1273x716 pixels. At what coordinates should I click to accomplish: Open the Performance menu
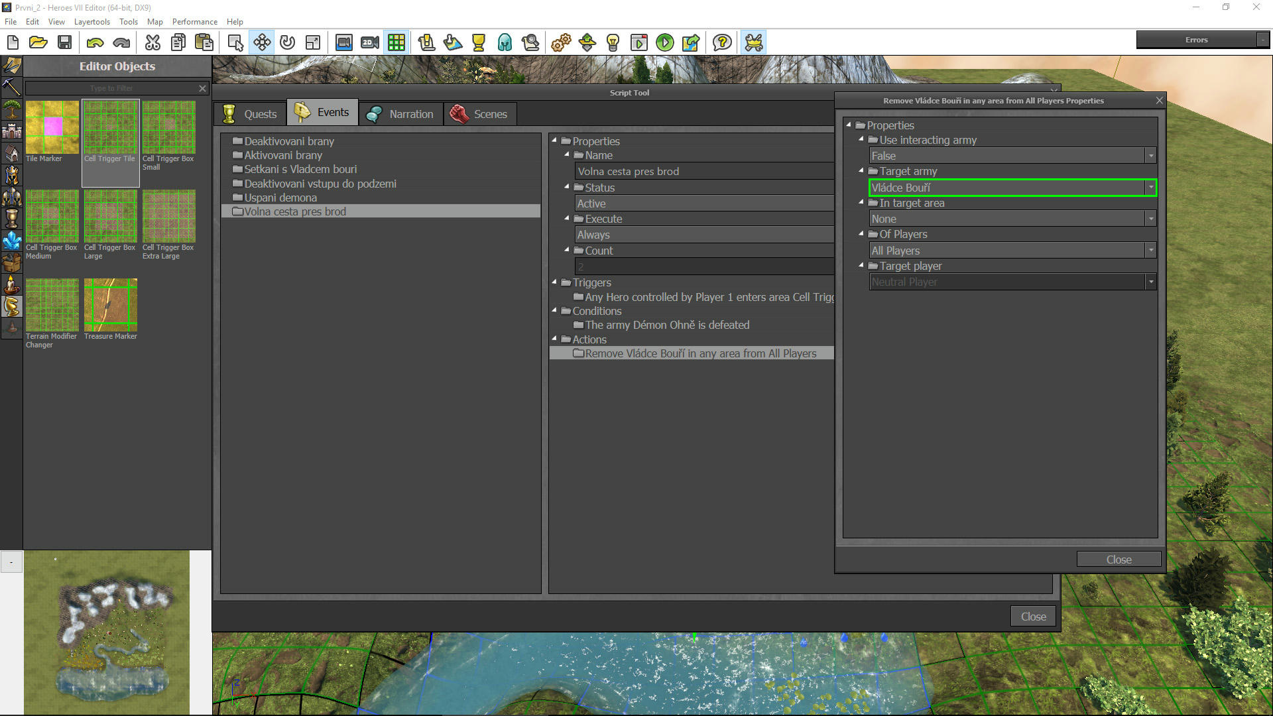pyautogui.click(x=195, y=22)
